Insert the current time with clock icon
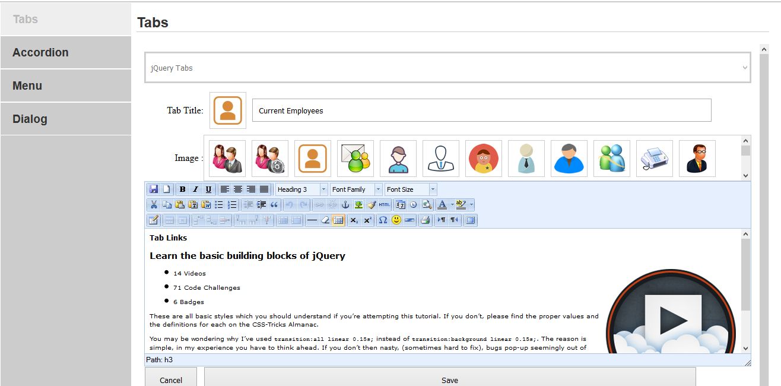Viewport: 781px width, 386px height. (x=413, y=205)
